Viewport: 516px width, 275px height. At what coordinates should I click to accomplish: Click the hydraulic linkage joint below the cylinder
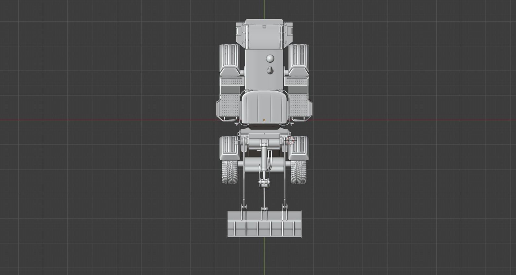click(x=264, y=182)
